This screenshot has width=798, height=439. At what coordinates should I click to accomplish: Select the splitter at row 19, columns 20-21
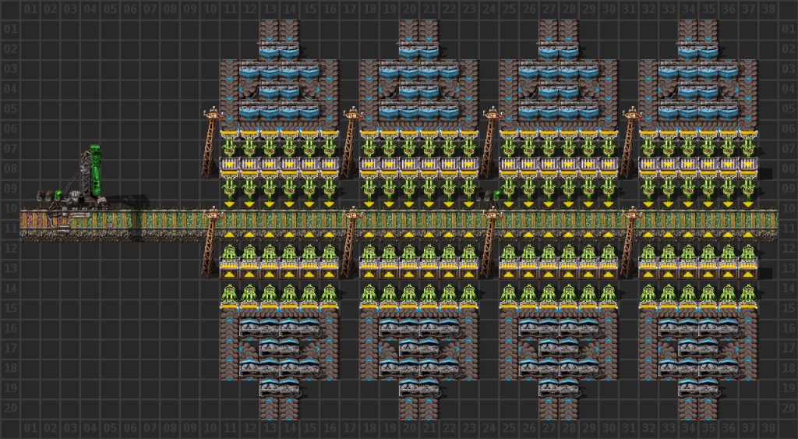418,388
